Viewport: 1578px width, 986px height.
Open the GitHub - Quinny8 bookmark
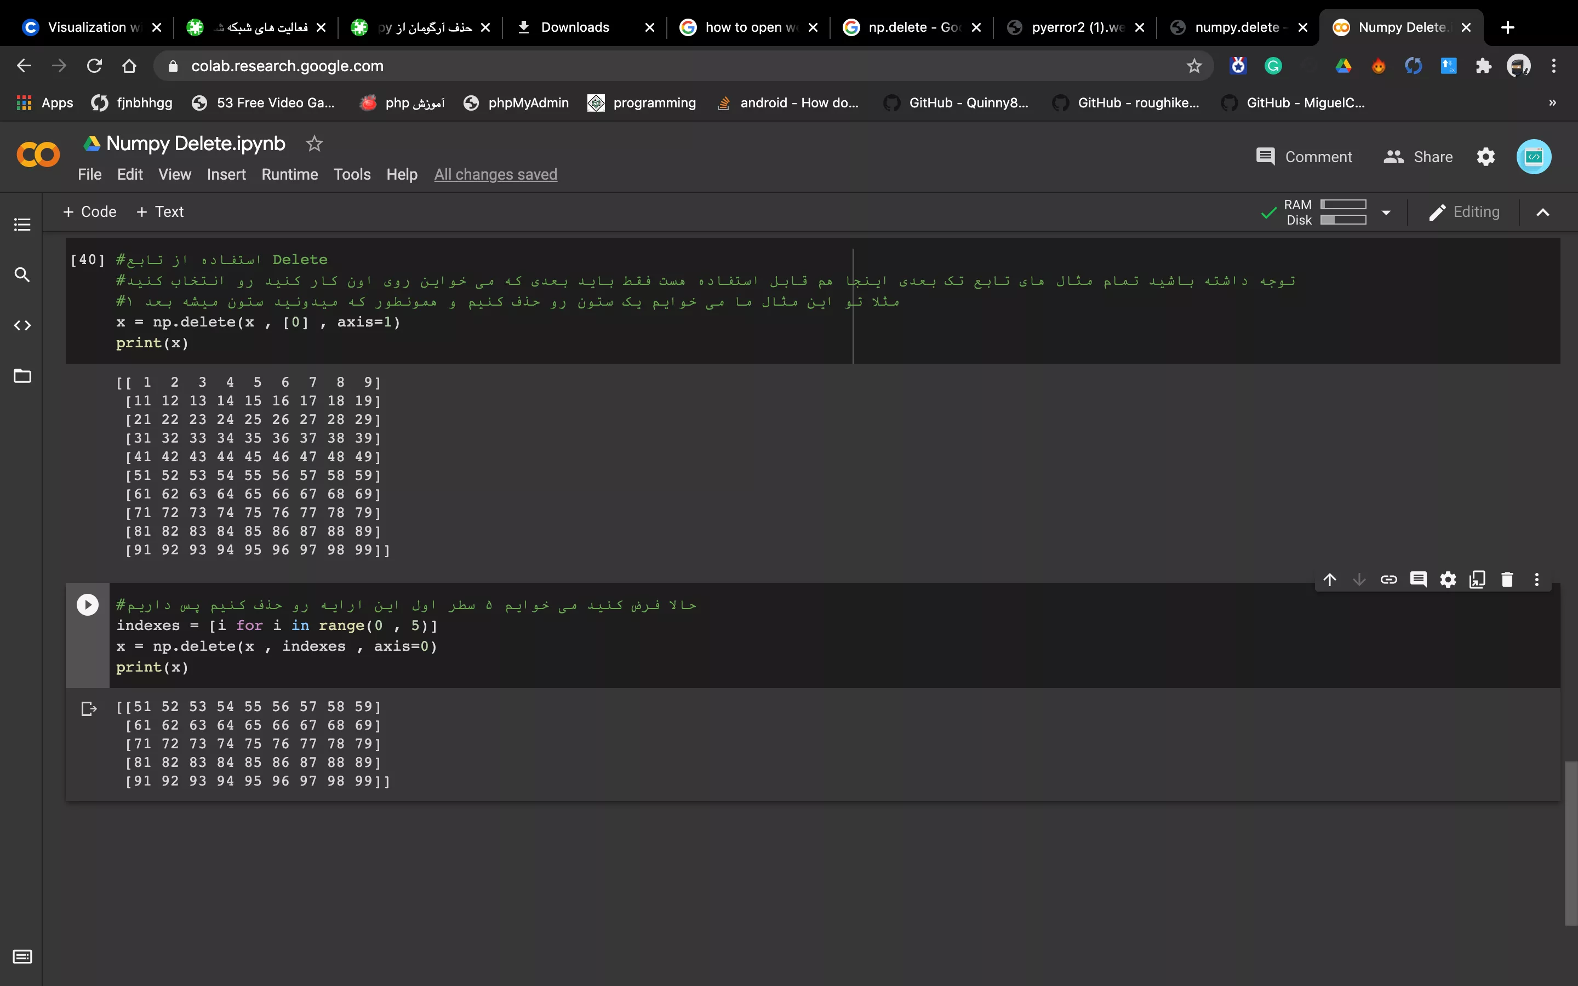pos(955,103)
